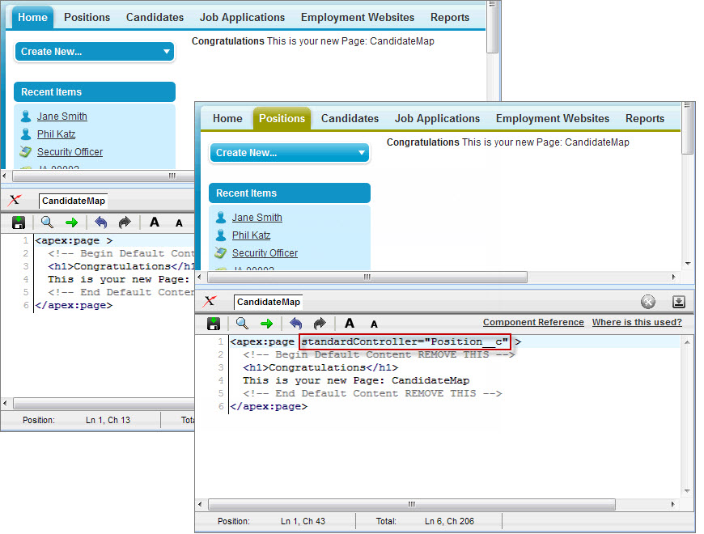Click the red X icon in the back window footer
This screenshot has width=704, height=534.
(15, 200)
